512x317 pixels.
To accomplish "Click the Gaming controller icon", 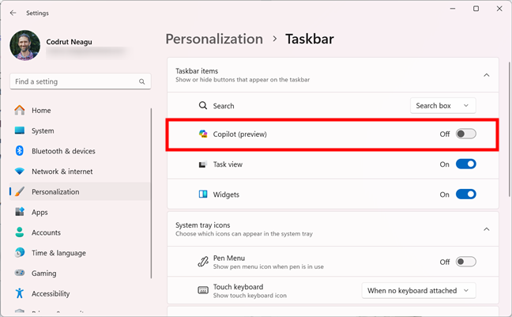I will point(20,273).
